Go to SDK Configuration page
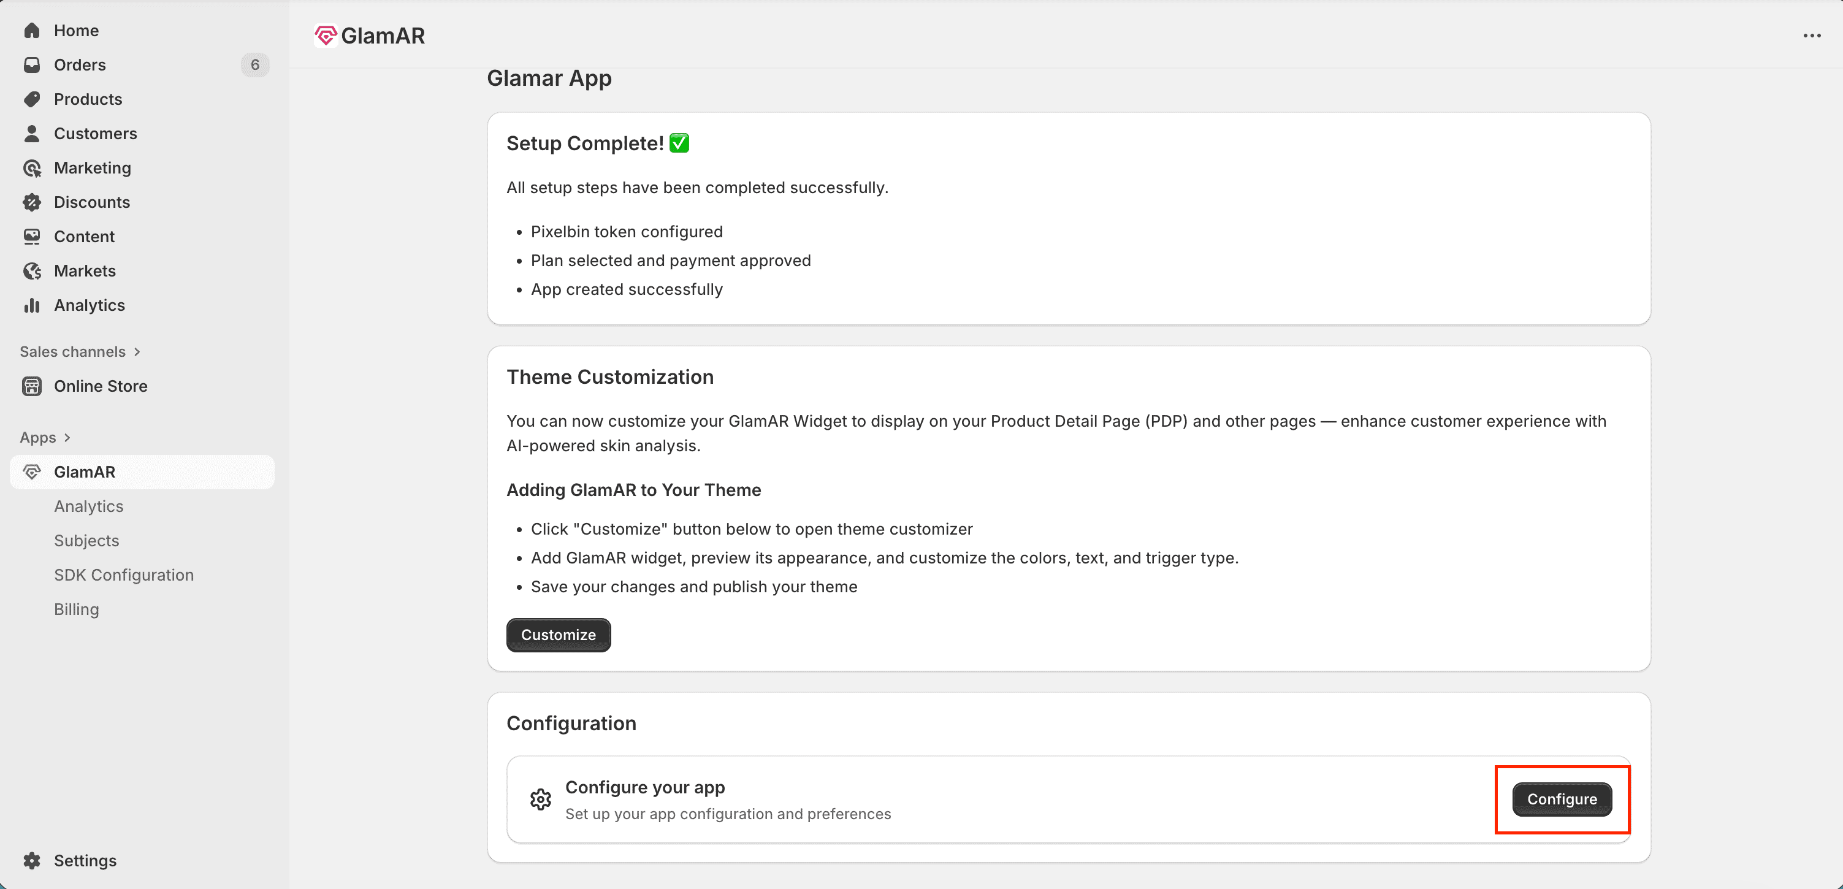Image resolution: width=1843 pixels, height=889 pixels. click(124, 575)
